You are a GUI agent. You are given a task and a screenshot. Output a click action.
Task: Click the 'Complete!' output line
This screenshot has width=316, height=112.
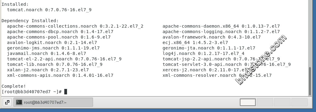pyautogui.click(x=14, y=86)
